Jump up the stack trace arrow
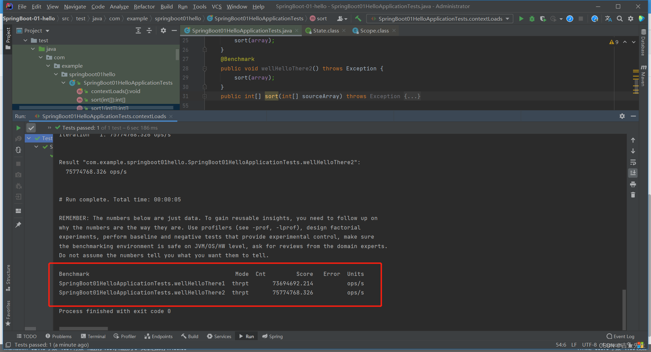This screenshot has width=651, height=352. (x=633, y=140)
